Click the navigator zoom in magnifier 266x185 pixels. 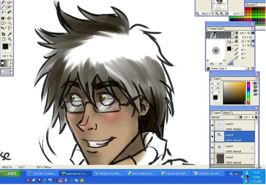pyautogui.click(x=222, y=13)
